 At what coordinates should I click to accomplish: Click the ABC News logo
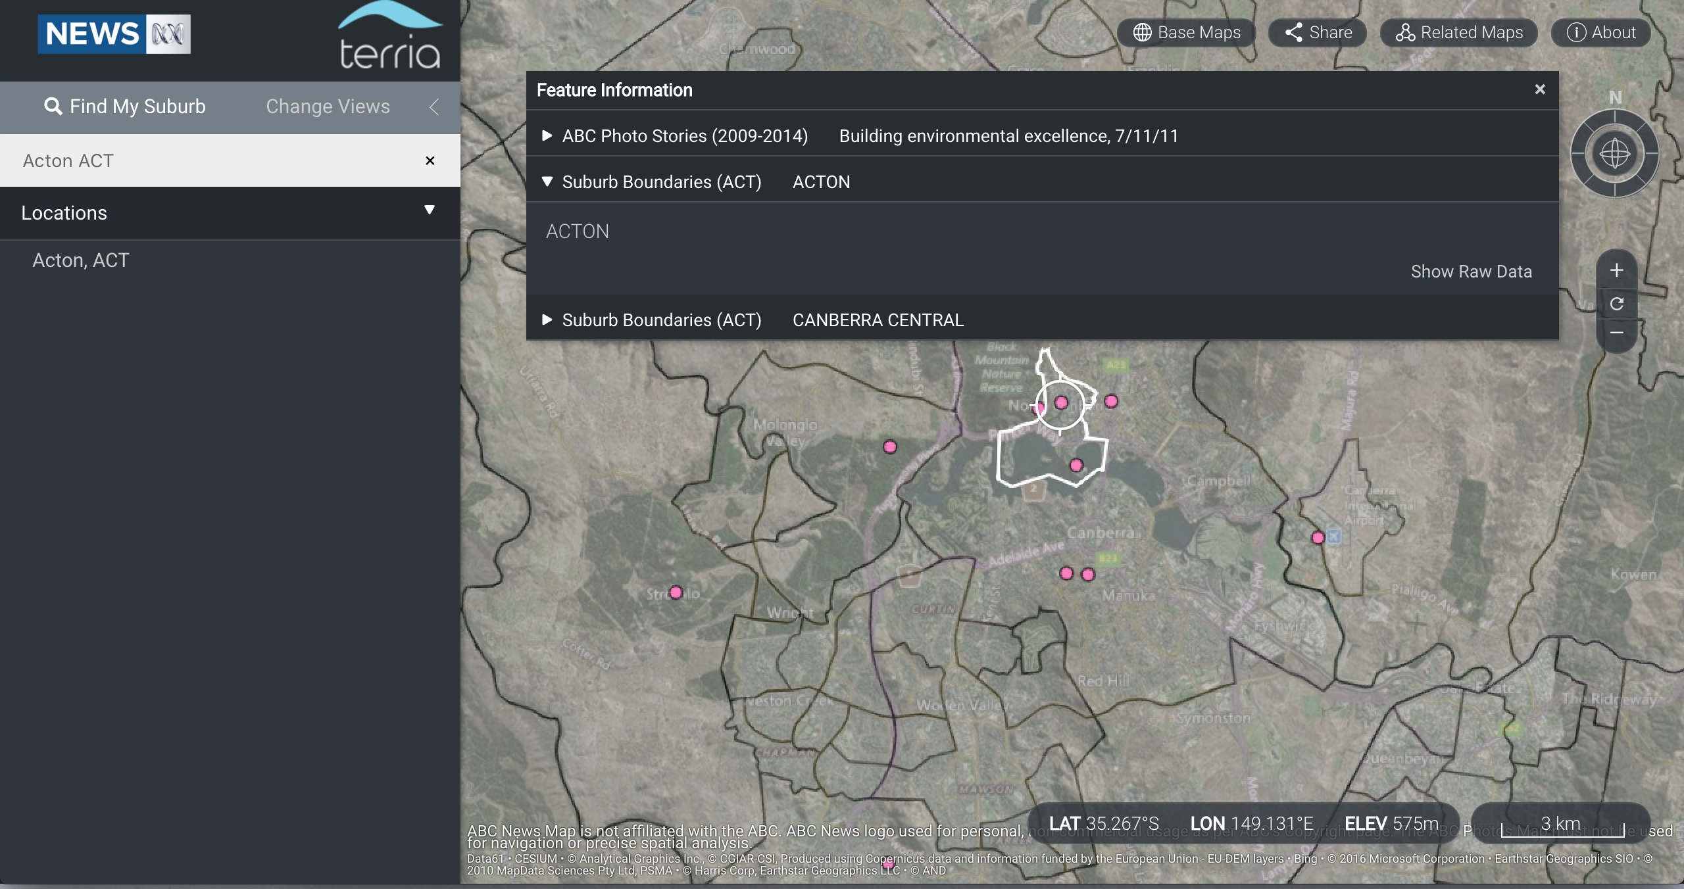pyautogui.click(x=114, y=34)
